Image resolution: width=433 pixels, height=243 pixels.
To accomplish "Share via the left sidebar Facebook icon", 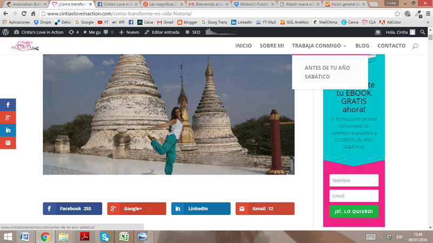I will click(8, 105).
